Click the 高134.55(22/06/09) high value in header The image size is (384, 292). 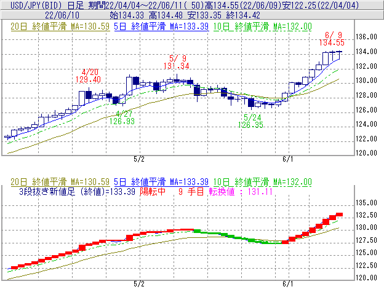click(244, 5)
